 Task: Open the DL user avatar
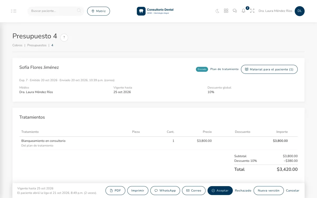click(x=300, y=11)
